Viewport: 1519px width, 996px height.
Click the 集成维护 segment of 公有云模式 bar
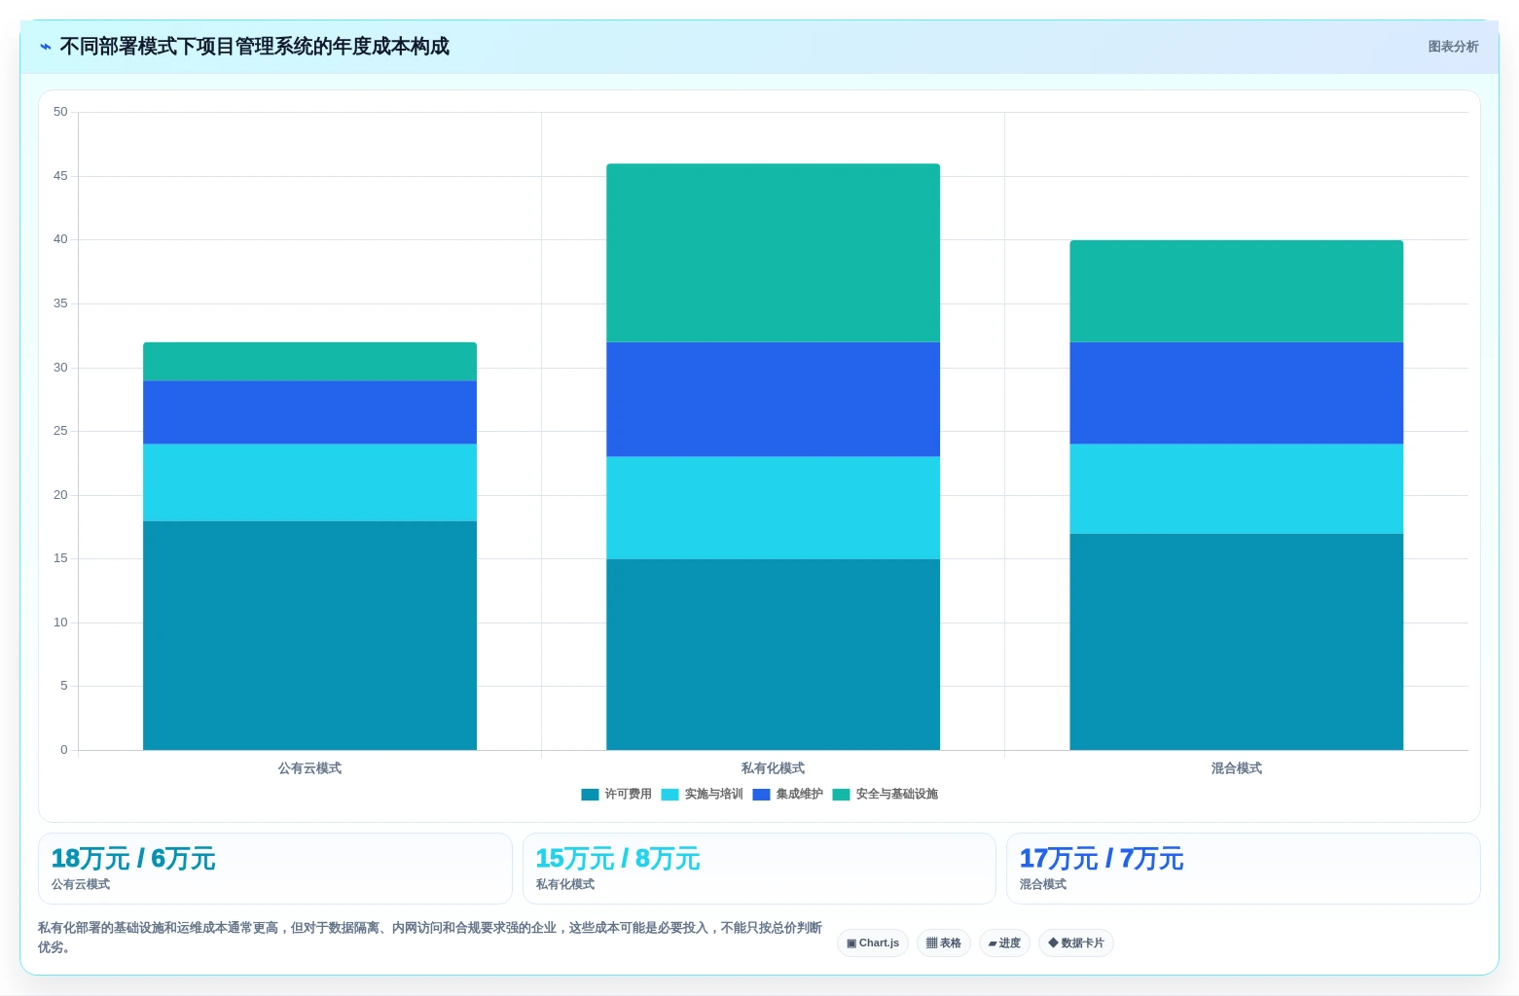(x=309, y=412)
